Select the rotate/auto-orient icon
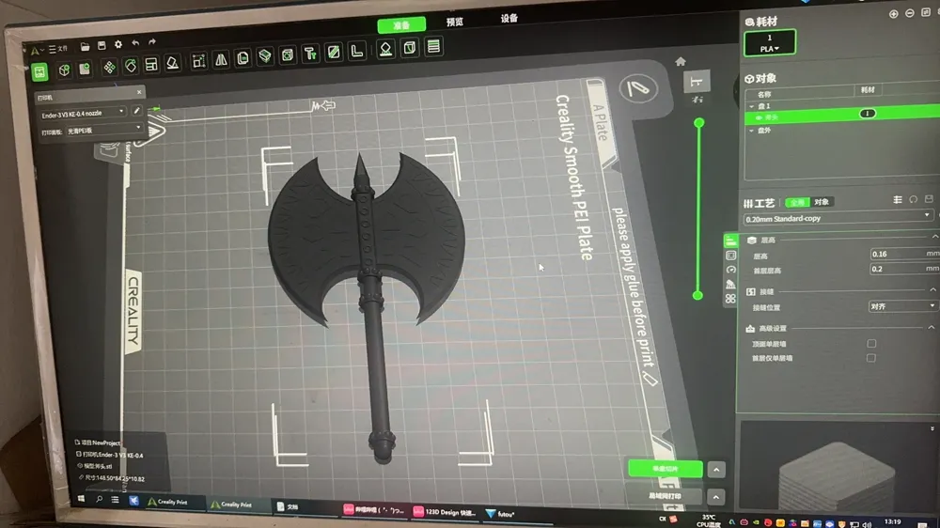 click(x=131, y=66)
